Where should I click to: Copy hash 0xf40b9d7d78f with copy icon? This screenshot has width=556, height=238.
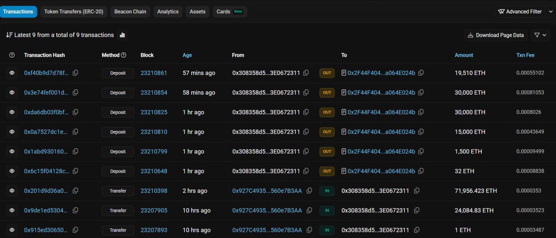tap(76, 73)
